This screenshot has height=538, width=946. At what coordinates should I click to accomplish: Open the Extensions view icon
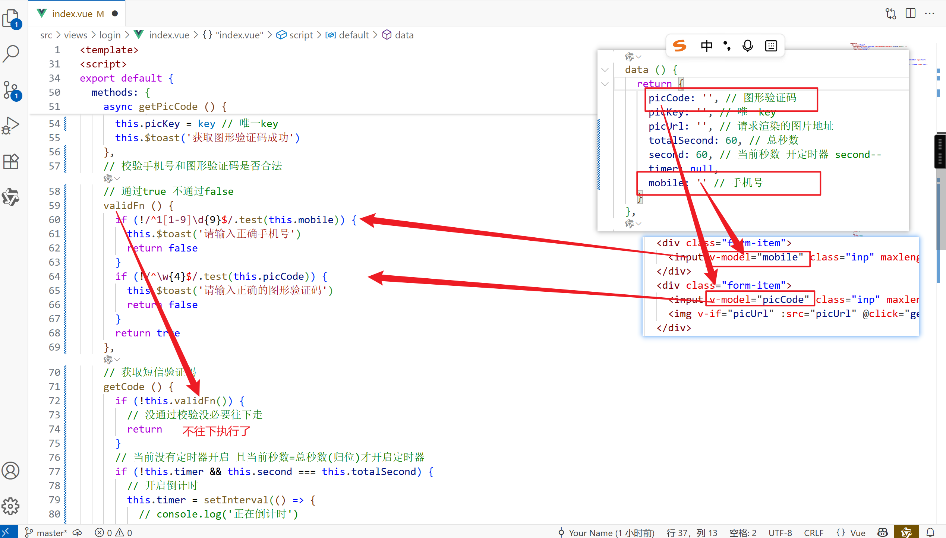[x=11, y=161]
